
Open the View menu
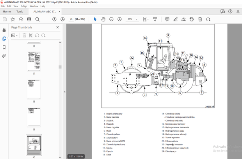(16, 6)
